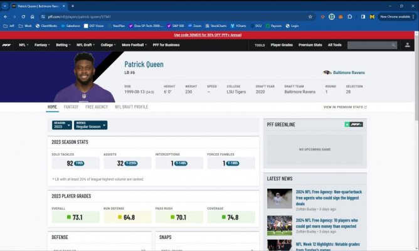Click the 92 solo tackles stat
419x251 pixels.
pos(70,163)
